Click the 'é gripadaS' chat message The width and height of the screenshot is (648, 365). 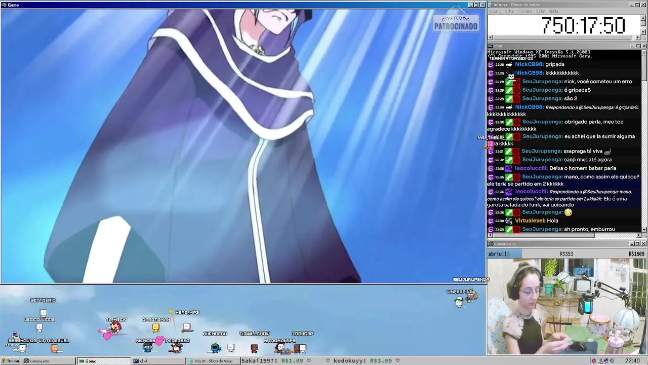point(577,90)
